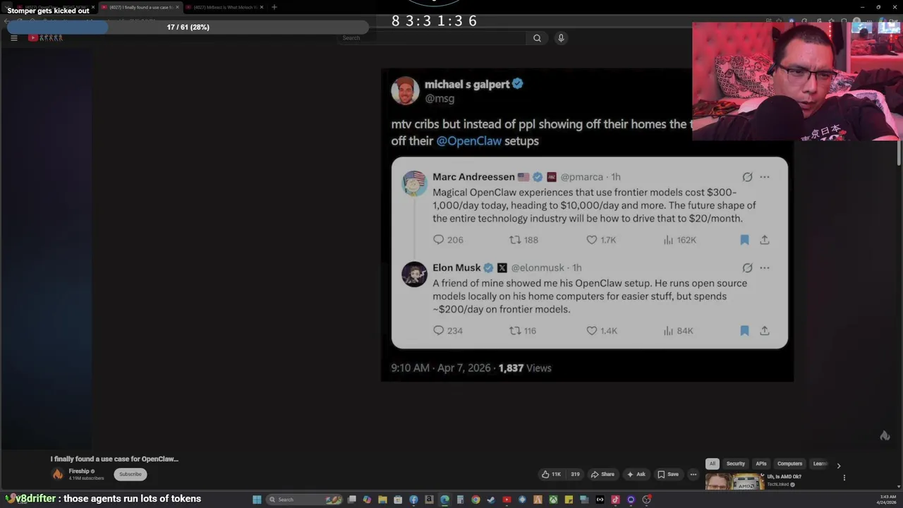Select the APIs filter chip
The image size is (903, 508).
(761, 464)
